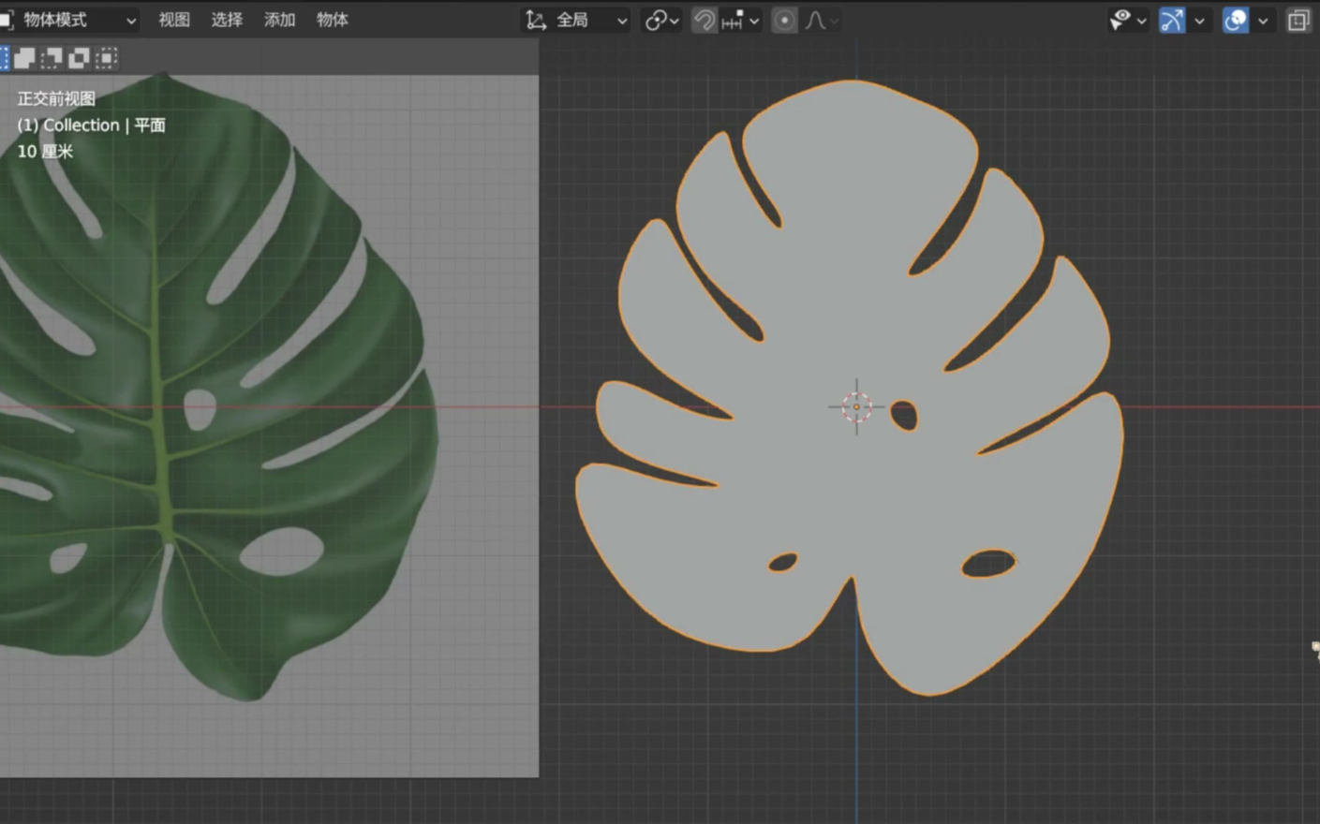1320x824 pixels.
Task: Choose the Subtract selection mode icon
Action: (52, 58)
